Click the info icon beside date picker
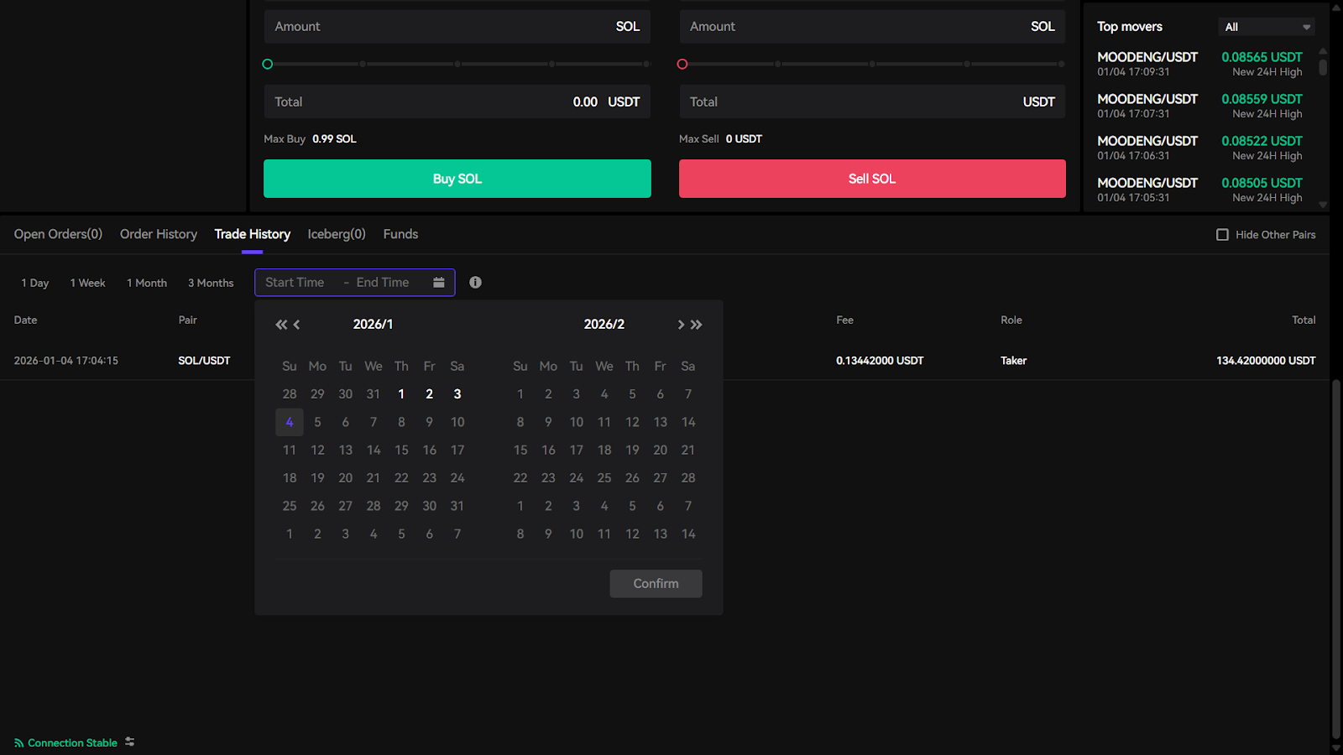This screenshot has width=1343, height=755. coord(475,283)
